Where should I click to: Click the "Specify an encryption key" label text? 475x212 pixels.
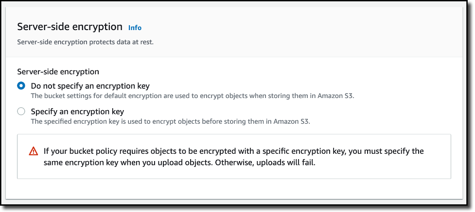click(77, 112)
